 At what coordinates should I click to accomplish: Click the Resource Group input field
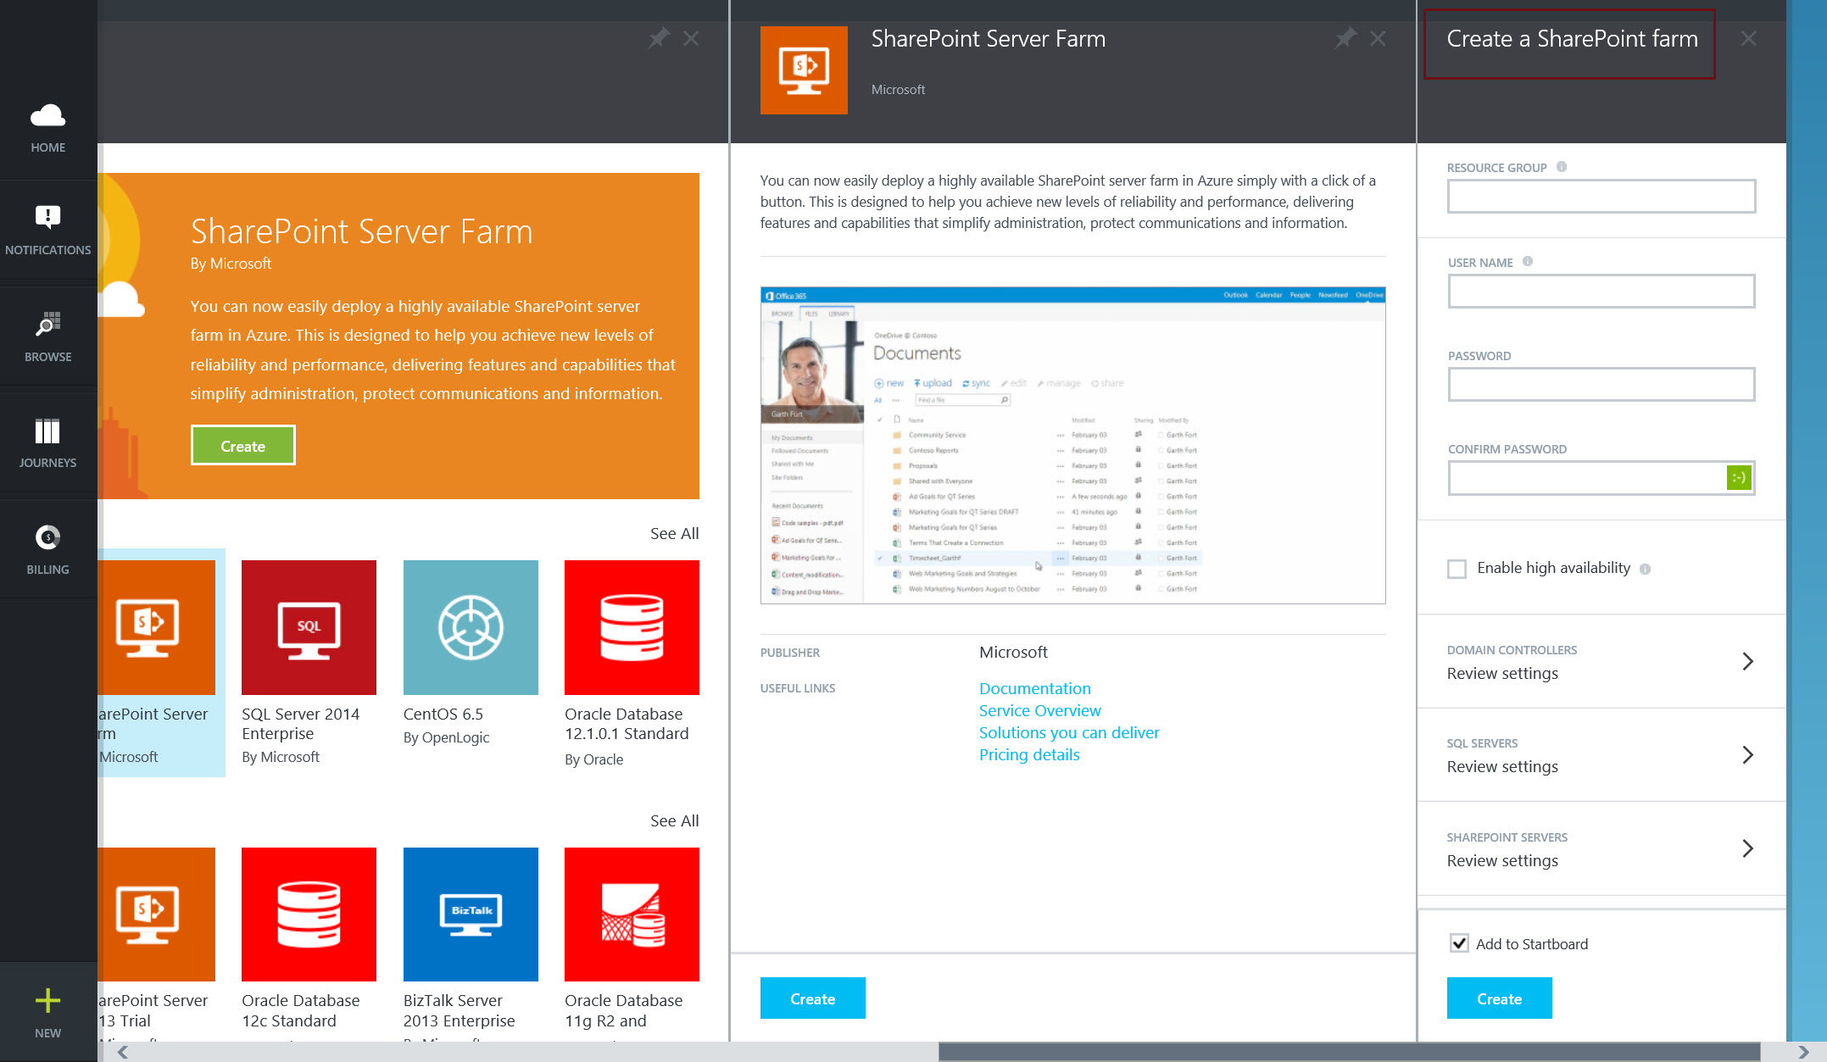pos(1601,197)
